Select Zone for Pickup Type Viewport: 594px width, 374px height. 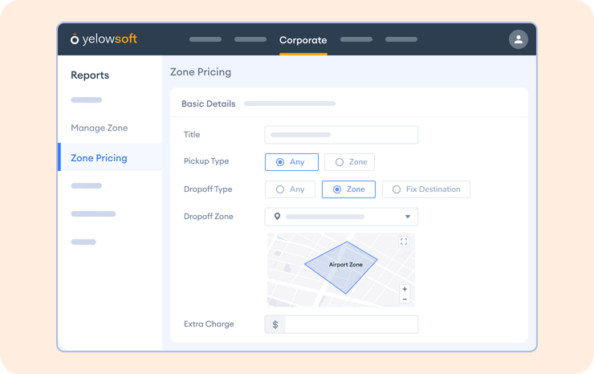(349, 162)
